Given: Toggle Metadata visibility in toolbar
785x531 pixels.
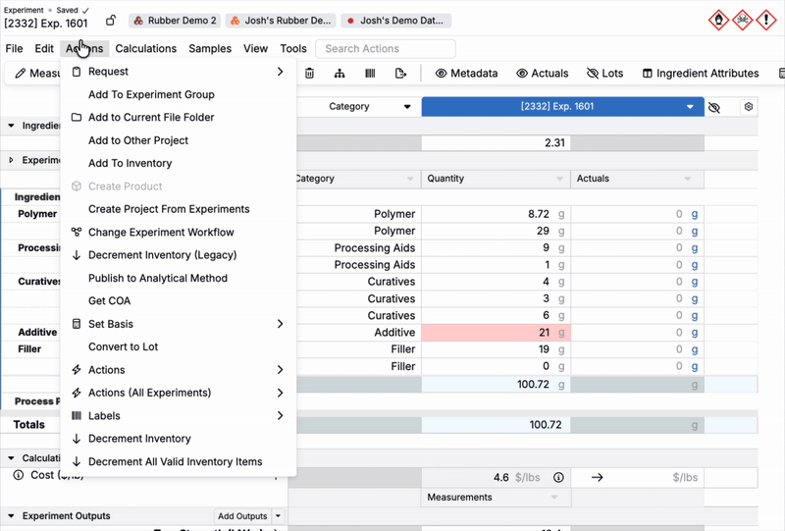Looking at the screenshot, I should pos(466,74).
